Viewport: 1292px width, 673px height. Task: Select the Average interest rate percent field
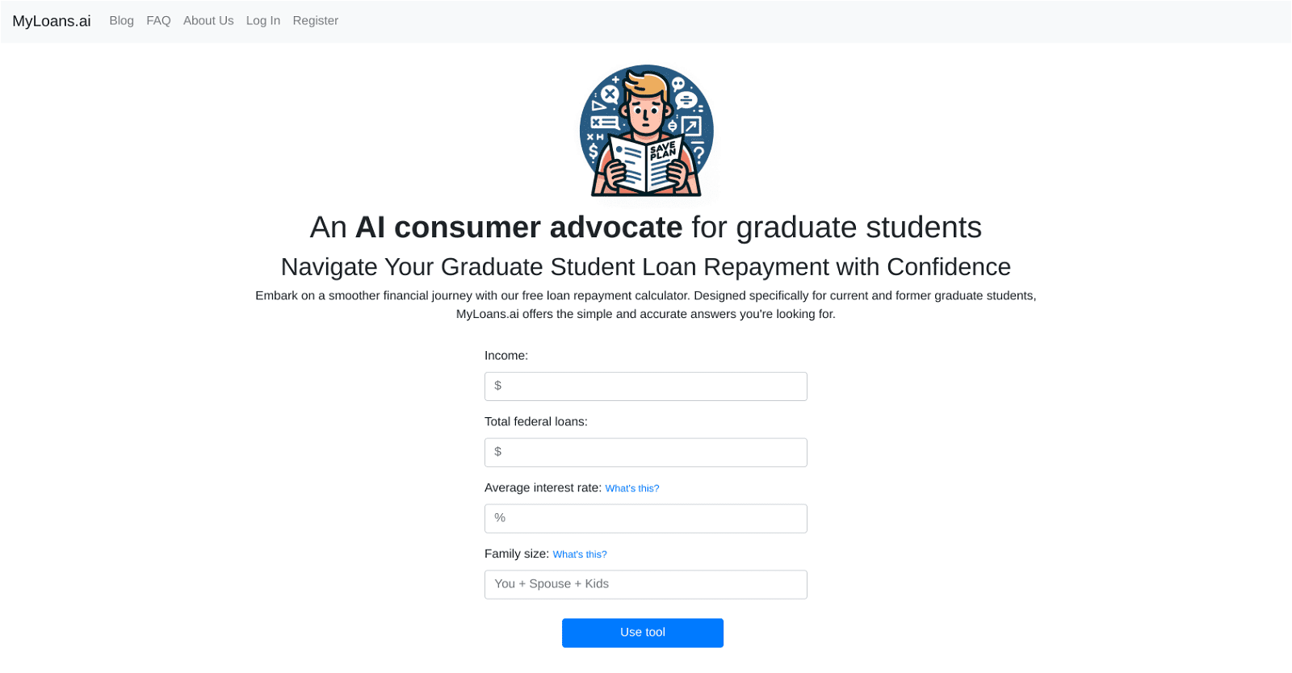click(646, 519)
